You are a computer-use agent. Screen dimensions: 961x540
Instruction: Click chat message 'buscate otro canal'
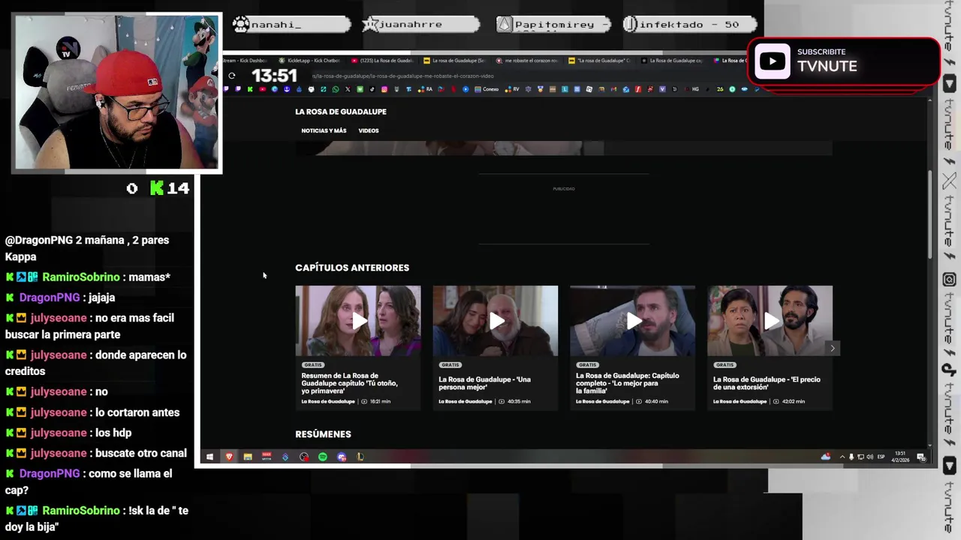pos(141,453)
